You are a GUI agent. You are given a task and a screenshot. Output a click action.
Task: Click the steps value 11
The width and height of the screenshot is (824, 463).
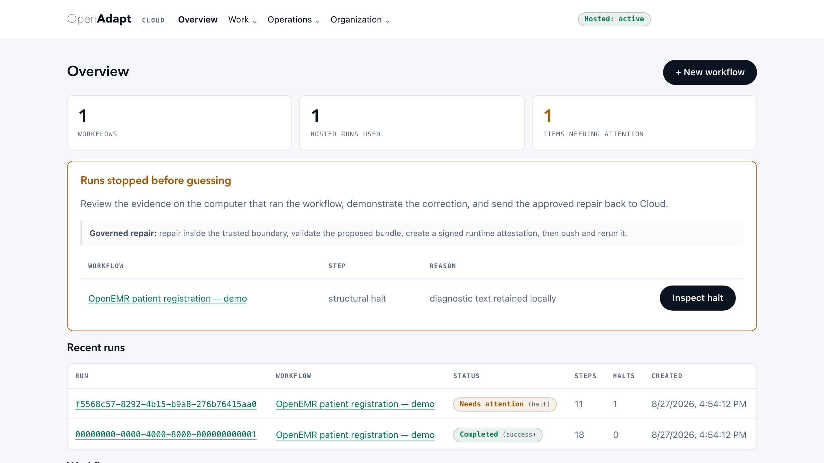579,404
